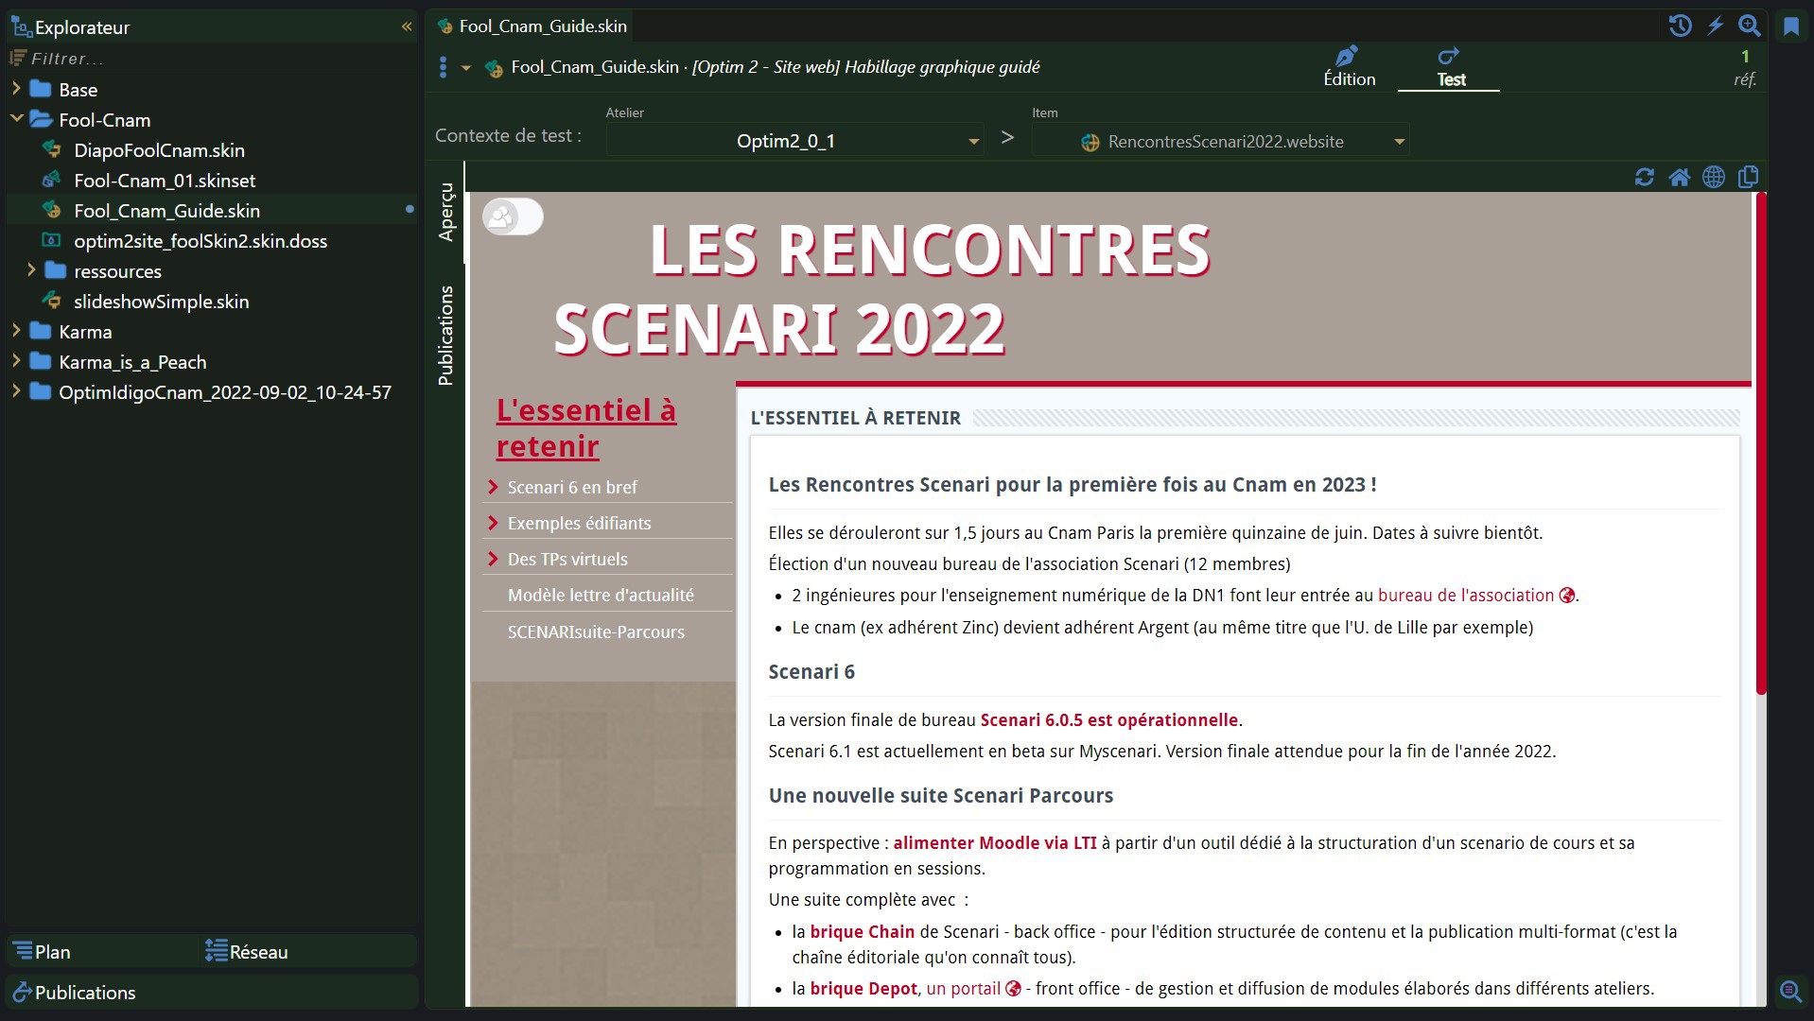Image resolution: width=1814 pixels, height=1021 pixels.
Task: Expand the Base folder
Action: 16,89
